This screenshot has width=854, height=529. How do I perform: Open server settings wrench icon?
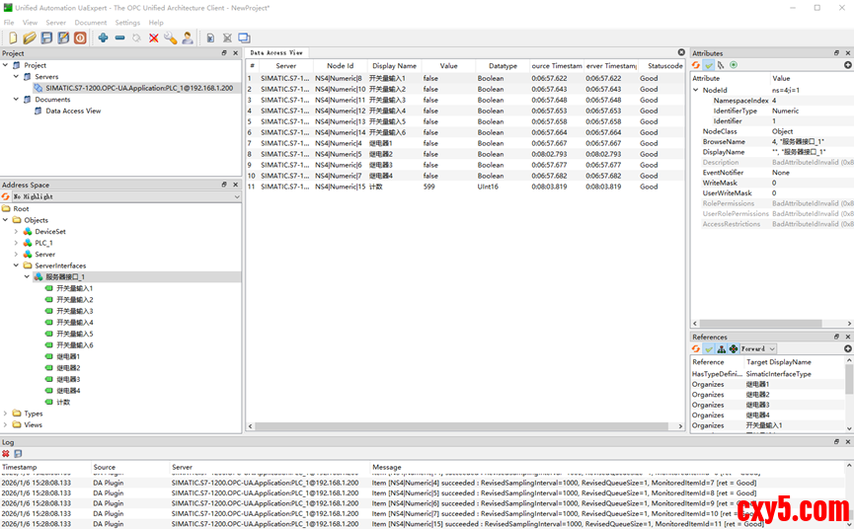tap(170, 38)
